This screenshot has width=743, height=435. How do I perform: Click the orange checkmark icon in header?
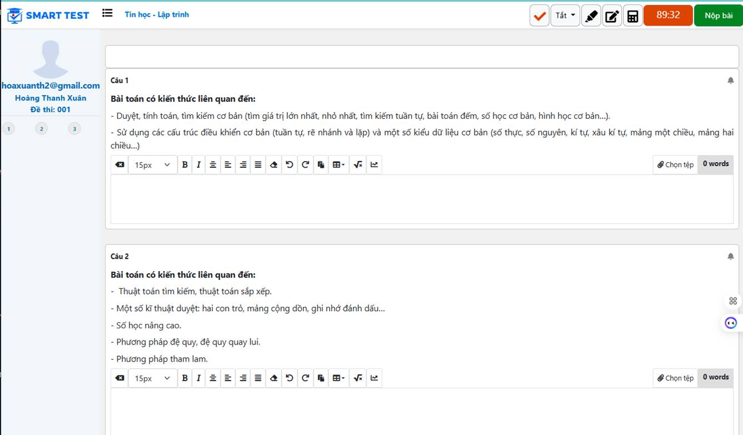pos(539,16)
